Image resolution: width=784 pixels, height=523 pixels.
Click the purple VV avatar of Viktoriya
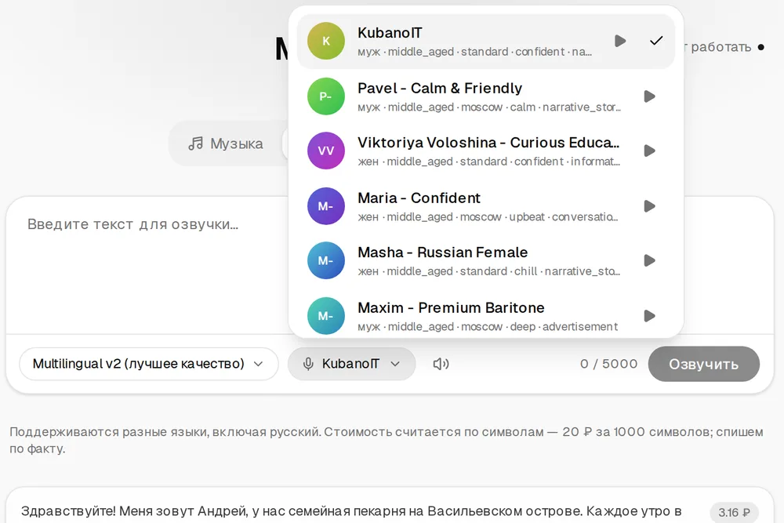point(326,151)
